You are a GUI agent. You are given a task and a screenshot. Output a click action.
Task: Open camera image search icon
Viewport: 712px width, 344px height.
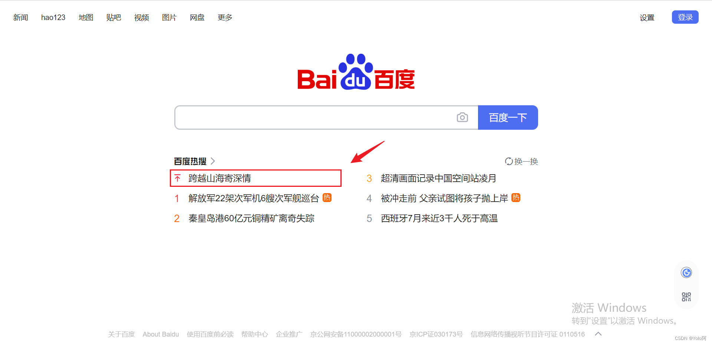click(x=462, y=118)
